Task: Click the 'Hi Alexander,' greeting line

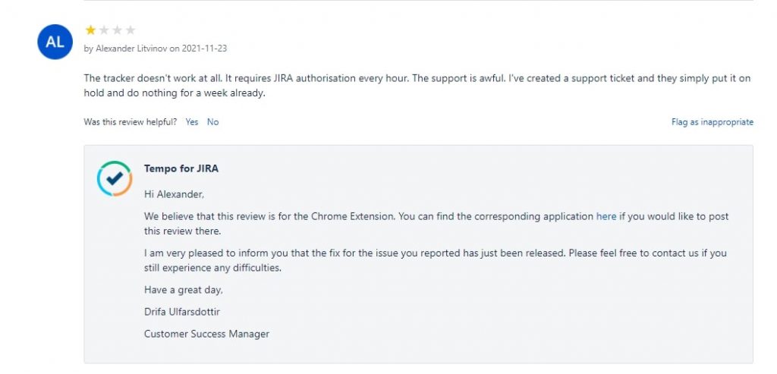Action: (x=174, y=194)
